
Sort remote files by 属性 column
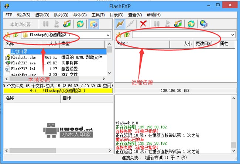coord(226,44)
